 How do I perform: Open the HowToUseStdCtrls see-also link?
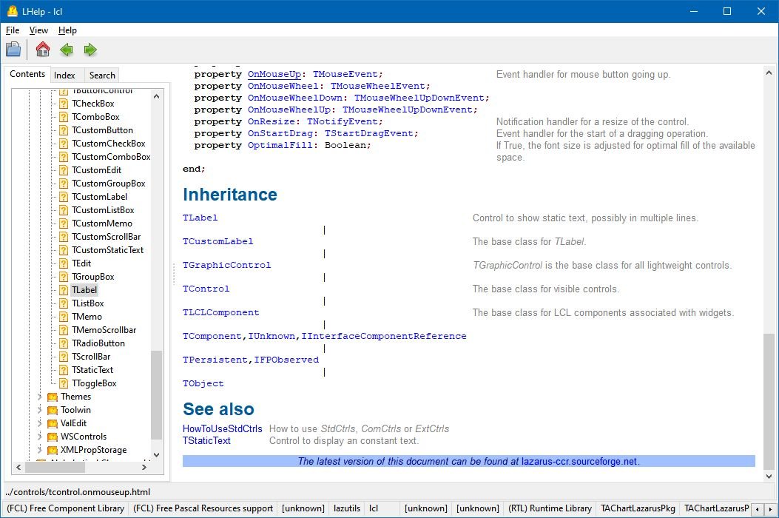[222, 428]
